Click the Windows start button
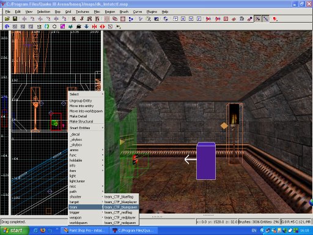 [14, 231]
